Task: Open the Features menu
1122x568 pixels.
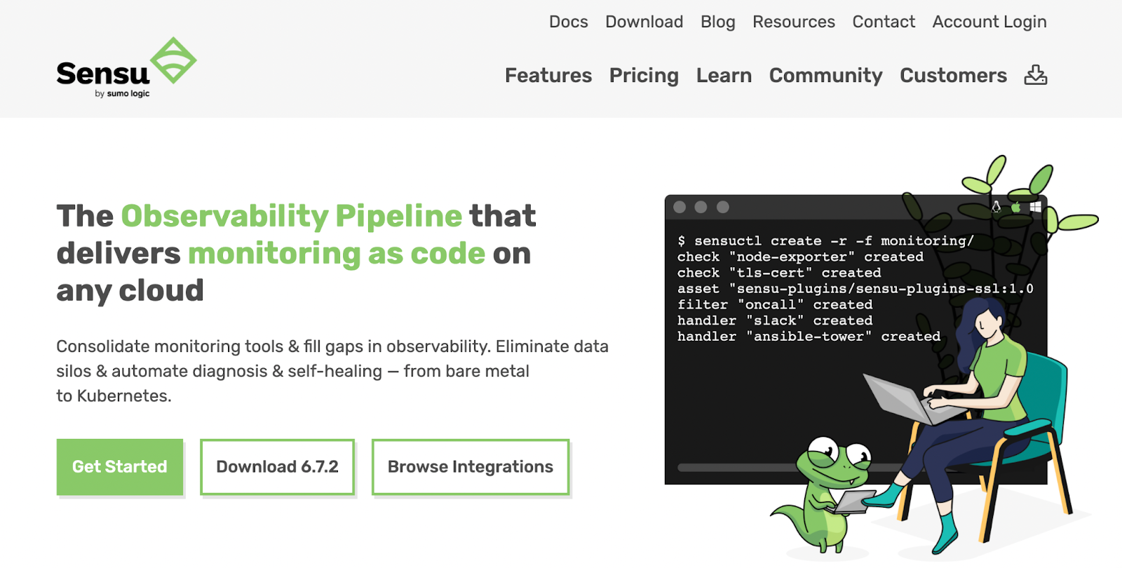Action: (x=548, y=75)
